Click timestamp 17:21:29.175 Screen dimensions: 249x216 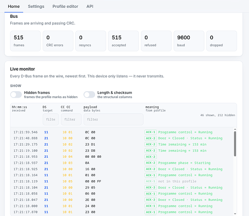pos(26,144)
